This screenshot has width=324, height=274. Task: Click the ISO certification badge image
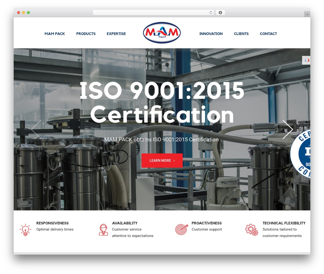[300, 153]
